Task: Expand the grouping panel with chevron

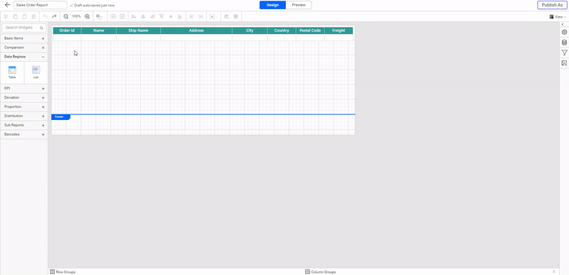Action: pyautogui.click(x=554, y=271)
